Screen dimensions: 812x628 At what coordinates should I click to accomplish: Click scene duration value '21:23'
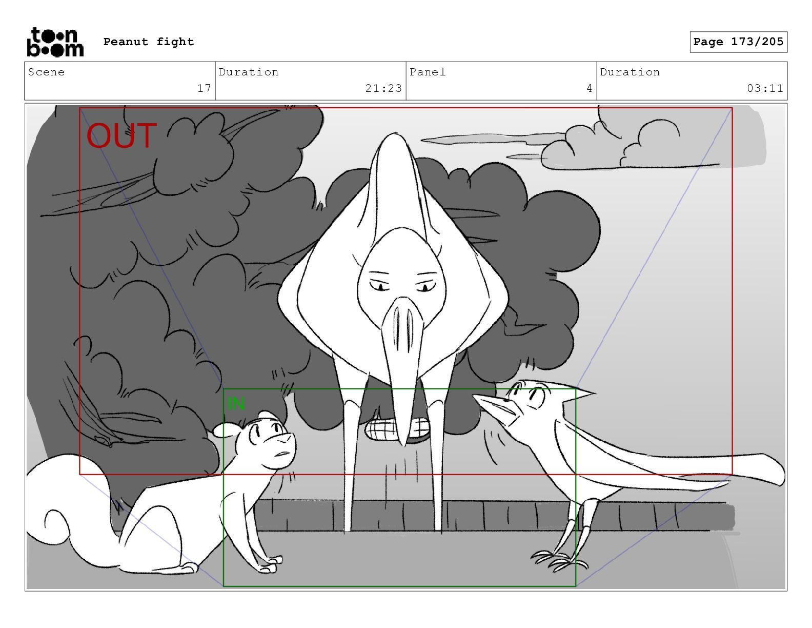pyautogui.click(x=383, y=88)
